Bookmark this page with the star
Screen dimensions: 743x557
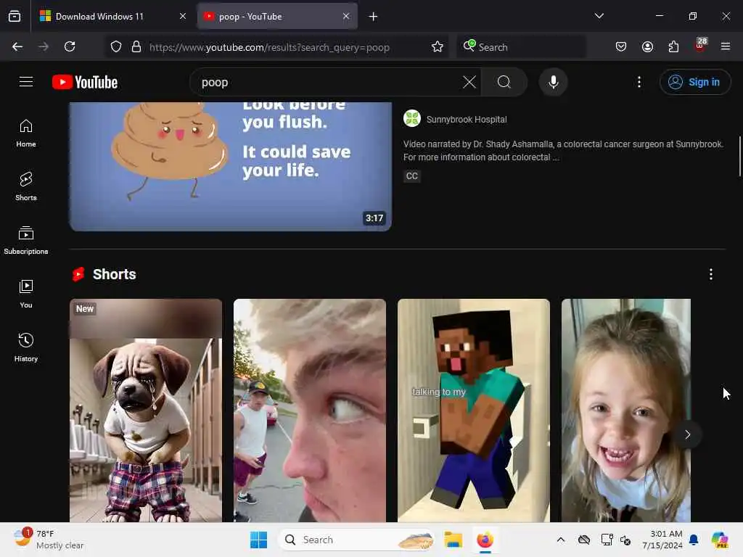coord(438,46)
